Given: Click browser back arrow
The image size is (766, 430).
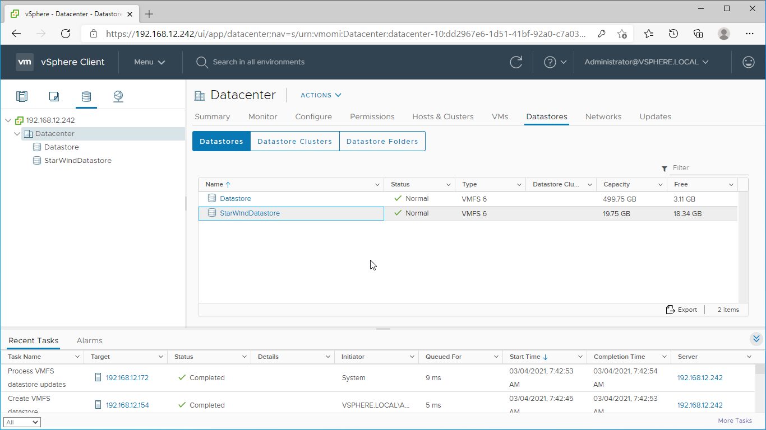Looking at the screenshot, I should click(x=16, y=34).
